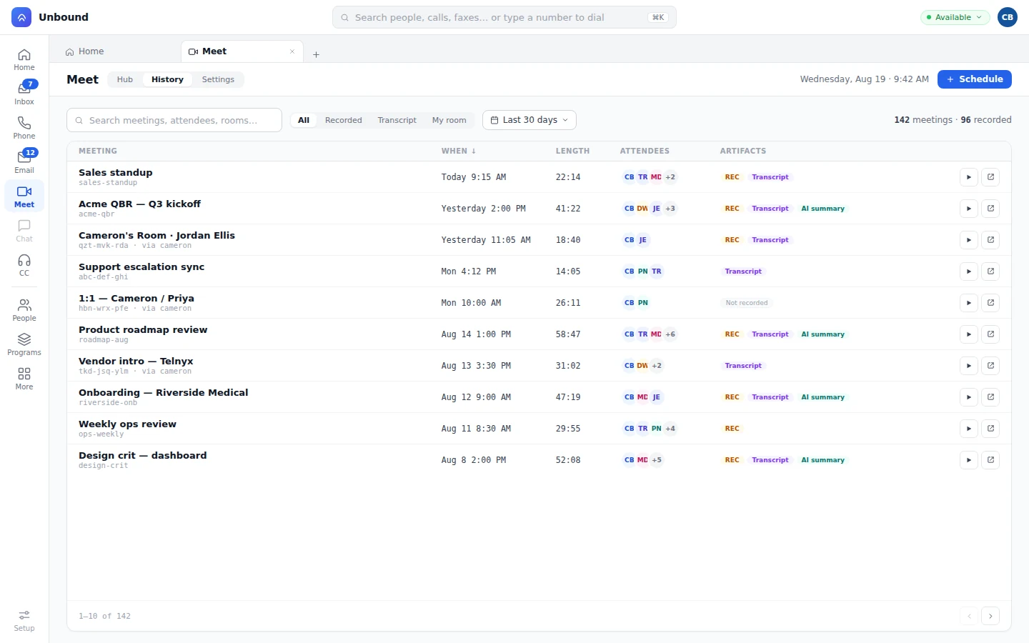Open the Available status dropdown
The height and width of the screenshot is (643, 1029).
(955, 17)
